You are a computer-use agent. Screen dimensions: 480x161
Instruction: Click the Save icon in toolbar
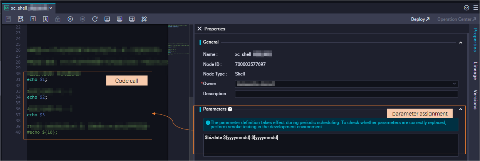(8, 19)
